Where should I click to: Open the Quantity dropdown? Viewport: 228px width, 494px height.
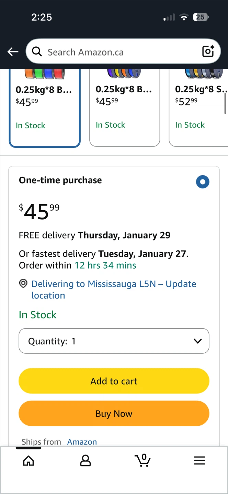tap(114, 341)
